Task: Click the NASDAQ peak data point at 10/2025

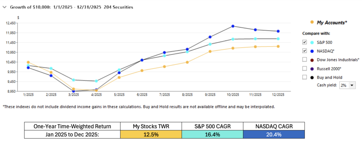Action: click(x=233, y=26)
